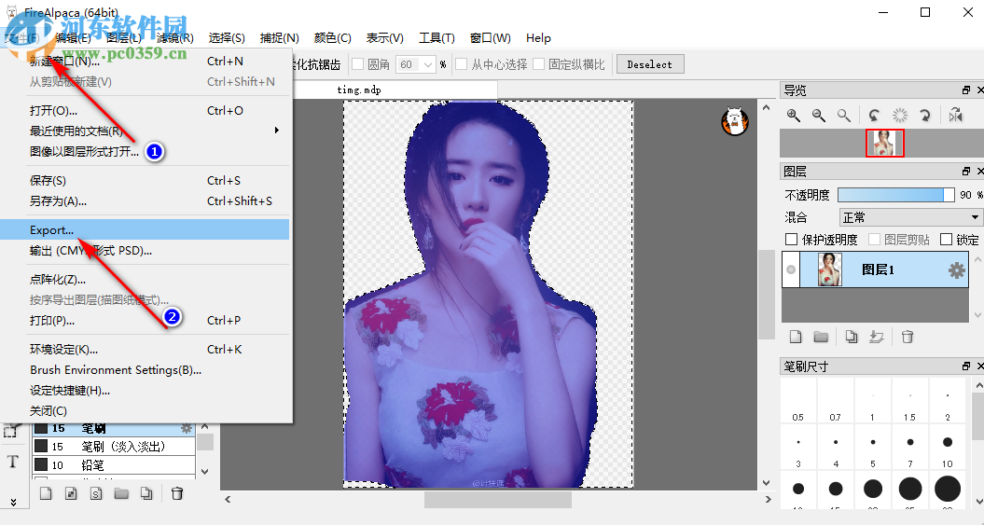
Task: Choose 输出 CMYK 形式 PSD menu entry
Action: click(x=145, y=251)
